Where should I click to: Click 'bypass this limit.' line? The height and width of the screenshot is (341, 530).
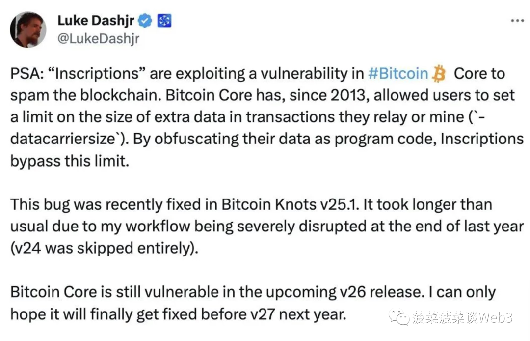pos(70,161)
